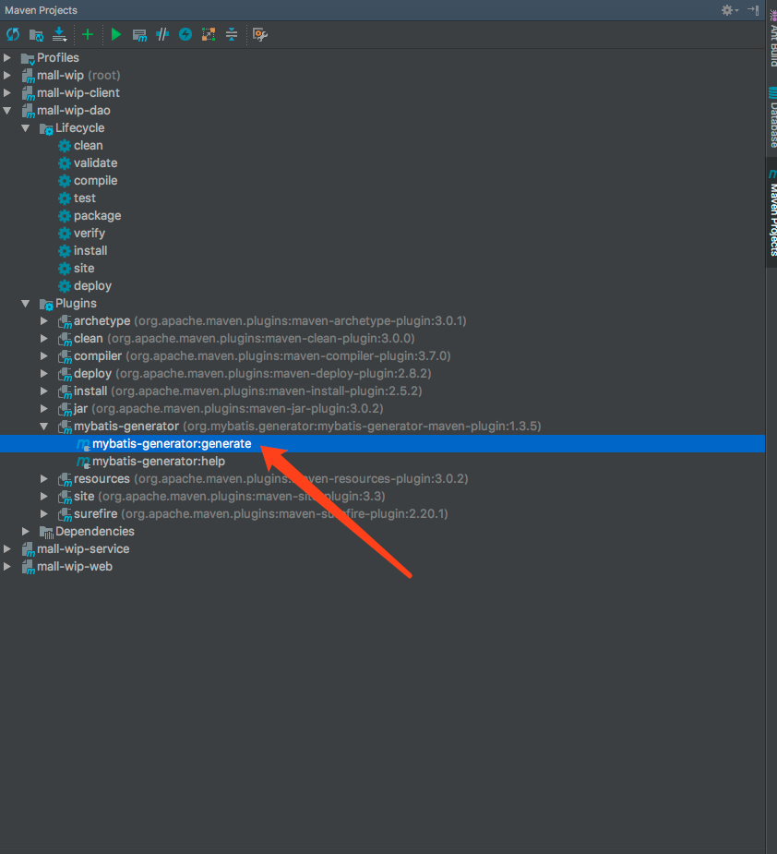Click the Plugins folder icon
Screen dimensions: 777x854
[46, 304]
